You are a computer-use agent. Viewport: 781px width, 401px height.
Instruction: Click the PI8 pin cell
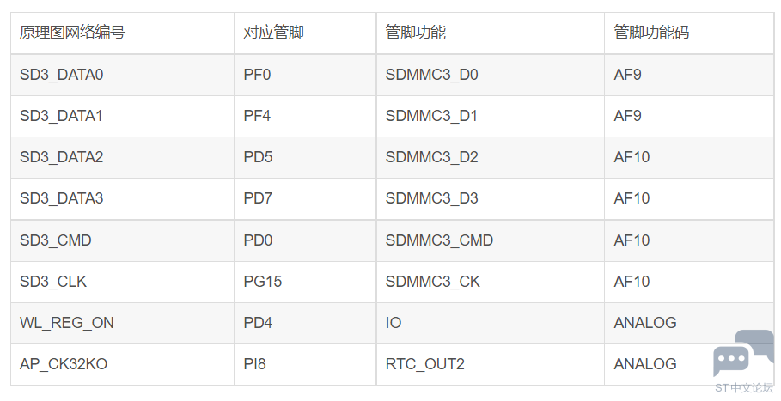(305, 364)
